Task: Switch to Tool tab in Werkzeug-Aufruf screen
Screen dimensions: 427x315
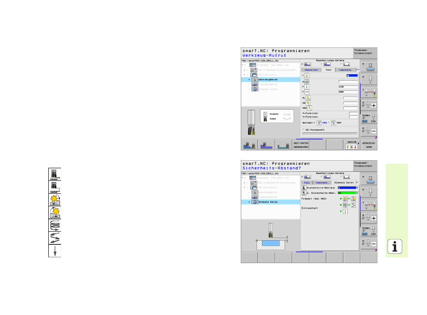Action: coord(329,70)
